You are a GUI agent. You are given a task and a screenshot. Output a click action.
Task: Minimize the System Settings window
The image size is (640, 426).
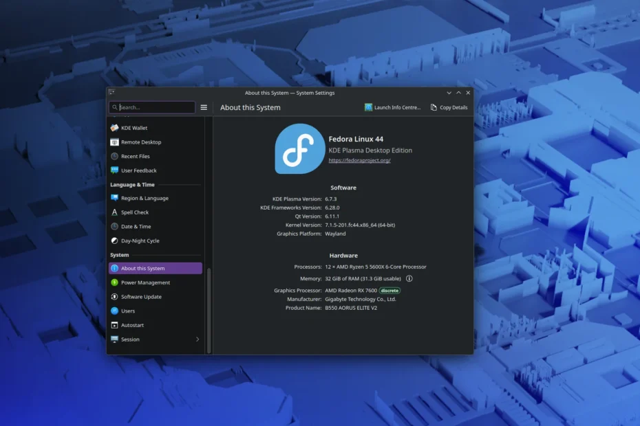449,93
